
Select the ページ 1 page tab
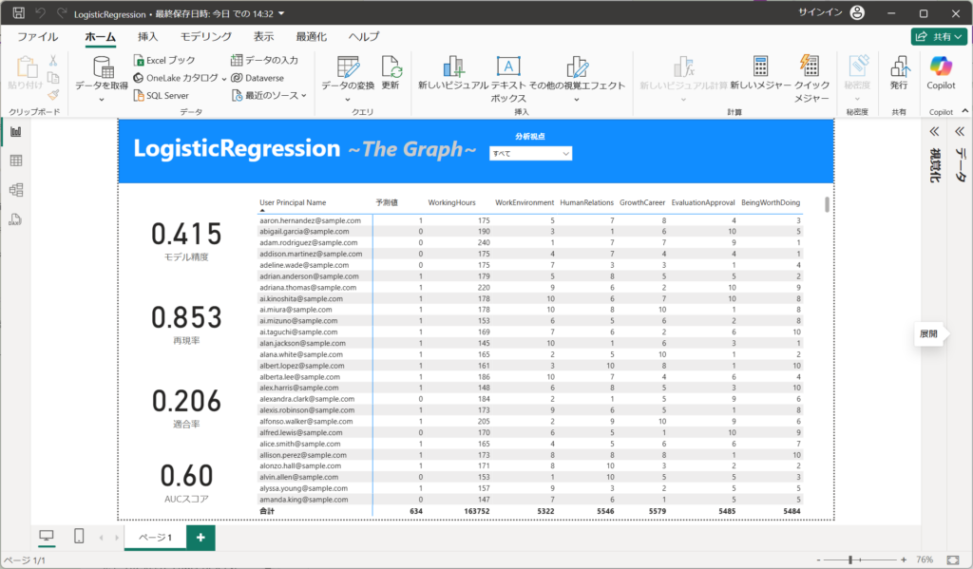coord(155,538)
